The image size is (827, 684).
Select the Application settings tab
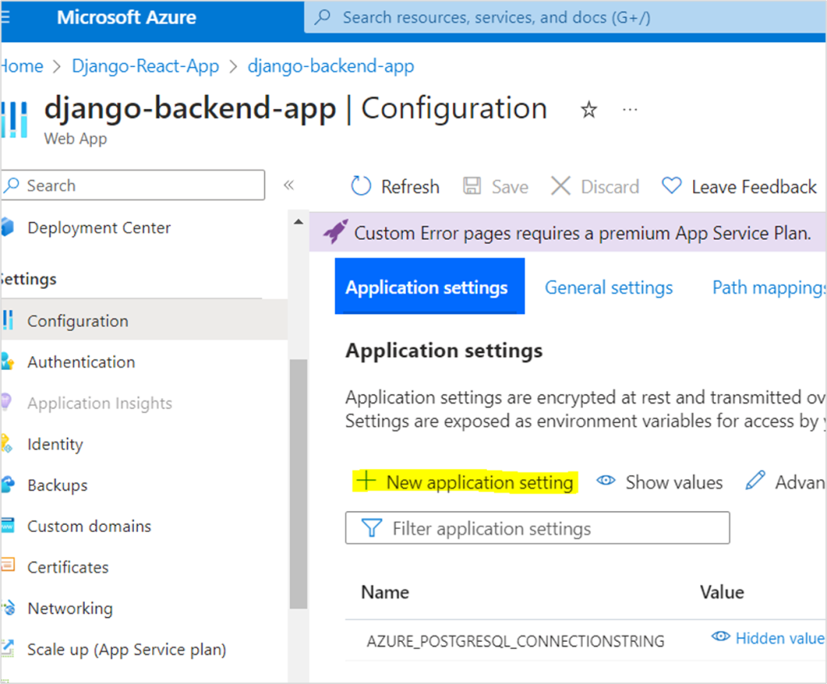pos(430,287)
